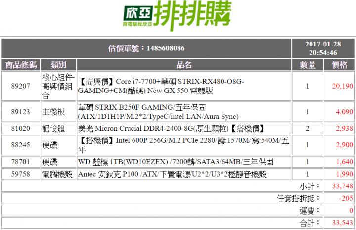Select shipping fee value 0

point(339,211)
